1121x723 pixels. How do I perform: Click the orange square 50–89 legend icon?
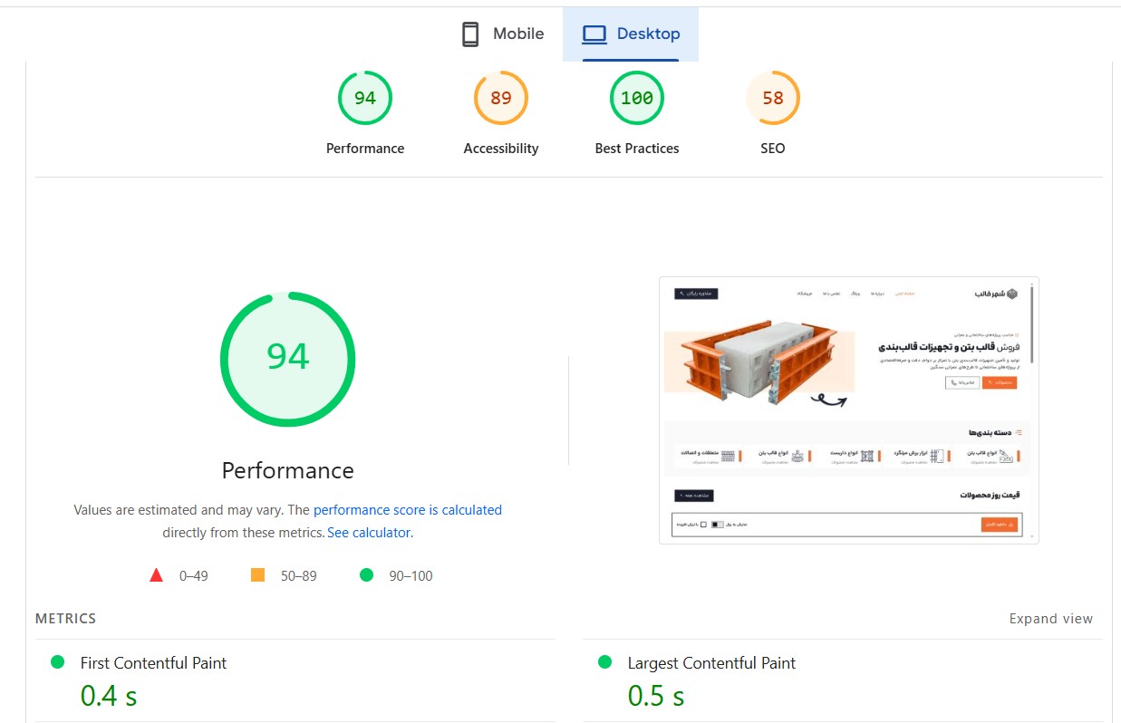(257, 575)
